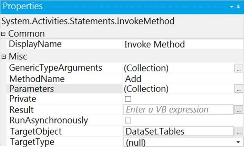Image resolution: width=244 pixels, height=147 pixels.
Task: Select the RunAsynchronously property label
Action: click(48, 120)
